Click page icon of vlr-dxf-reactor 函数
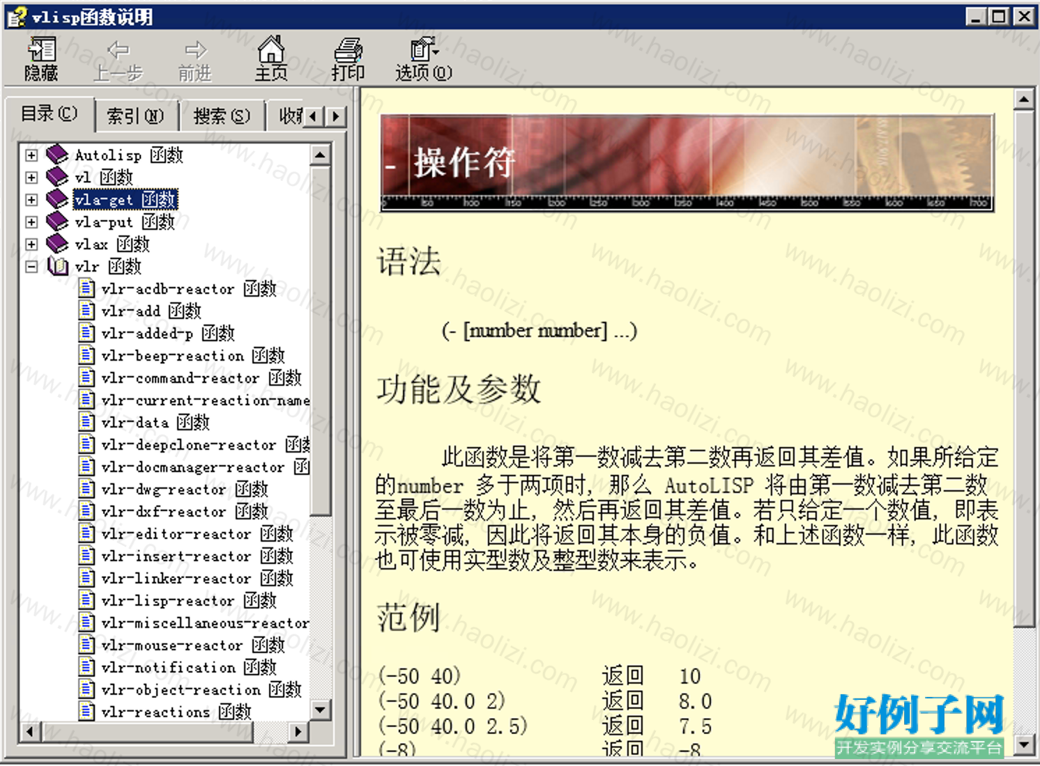 point(86,511)
